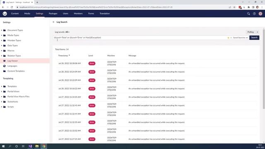Open File Explorer from the taskbar
The image size is (265, 149).
coord(37,146)
